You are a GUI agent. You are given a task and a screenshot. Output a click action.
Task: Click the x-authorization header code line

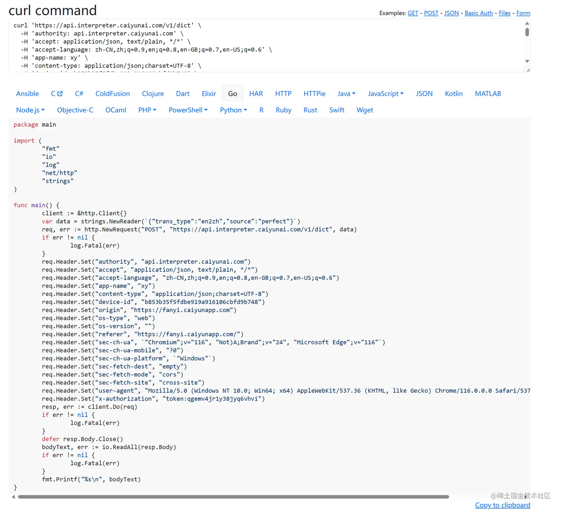pyautogui.click(x=153, y=399)
